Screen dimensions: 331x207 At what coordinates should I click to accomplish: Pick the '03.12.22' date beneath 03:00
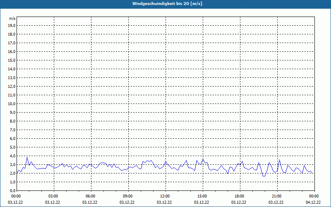pyautogui.click(x=53, y=202)
